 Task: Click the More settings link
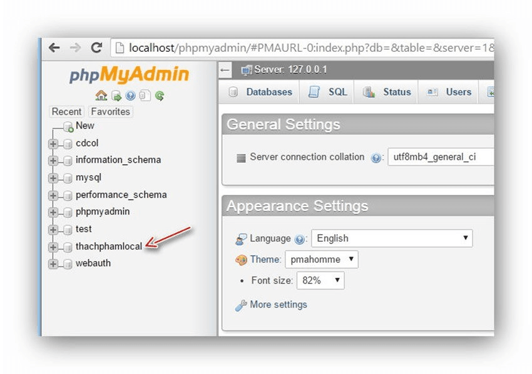point(279,305)
